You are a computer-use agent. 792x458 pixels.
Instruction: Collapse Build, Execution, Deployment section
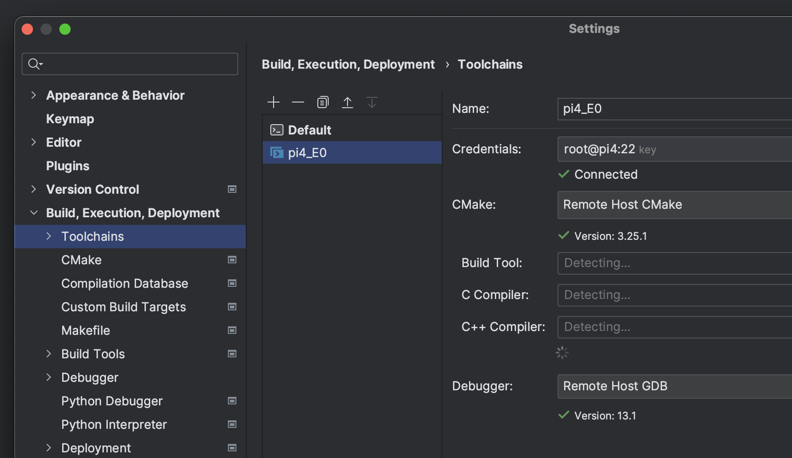click(x=33, y=213)
